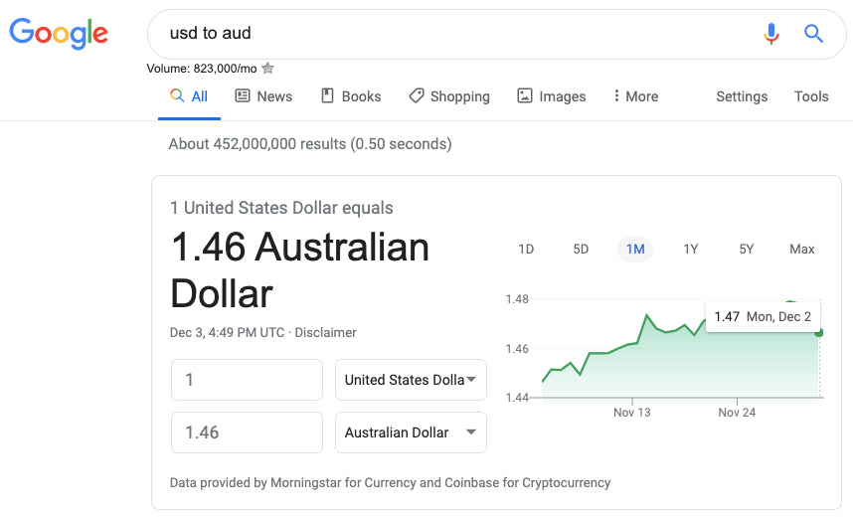Show the 5Y chart range
The width and height of the screenshot is (853, 519).
(x=747, y=249)
